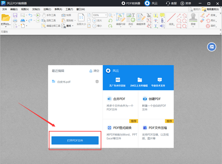Screen dimensions: 222x164
Task: Open the zoom percentage 100% dropdown
Action: point(106,15)
